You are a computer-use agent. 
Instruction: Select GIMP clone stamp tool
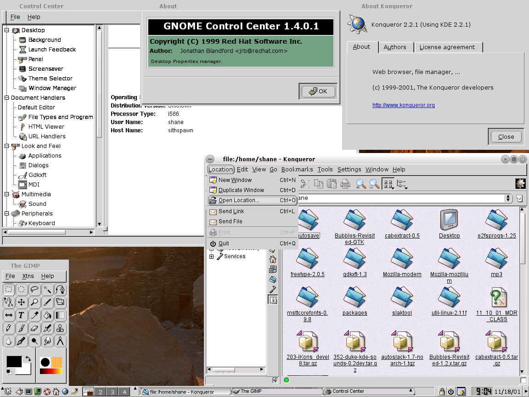60,328
